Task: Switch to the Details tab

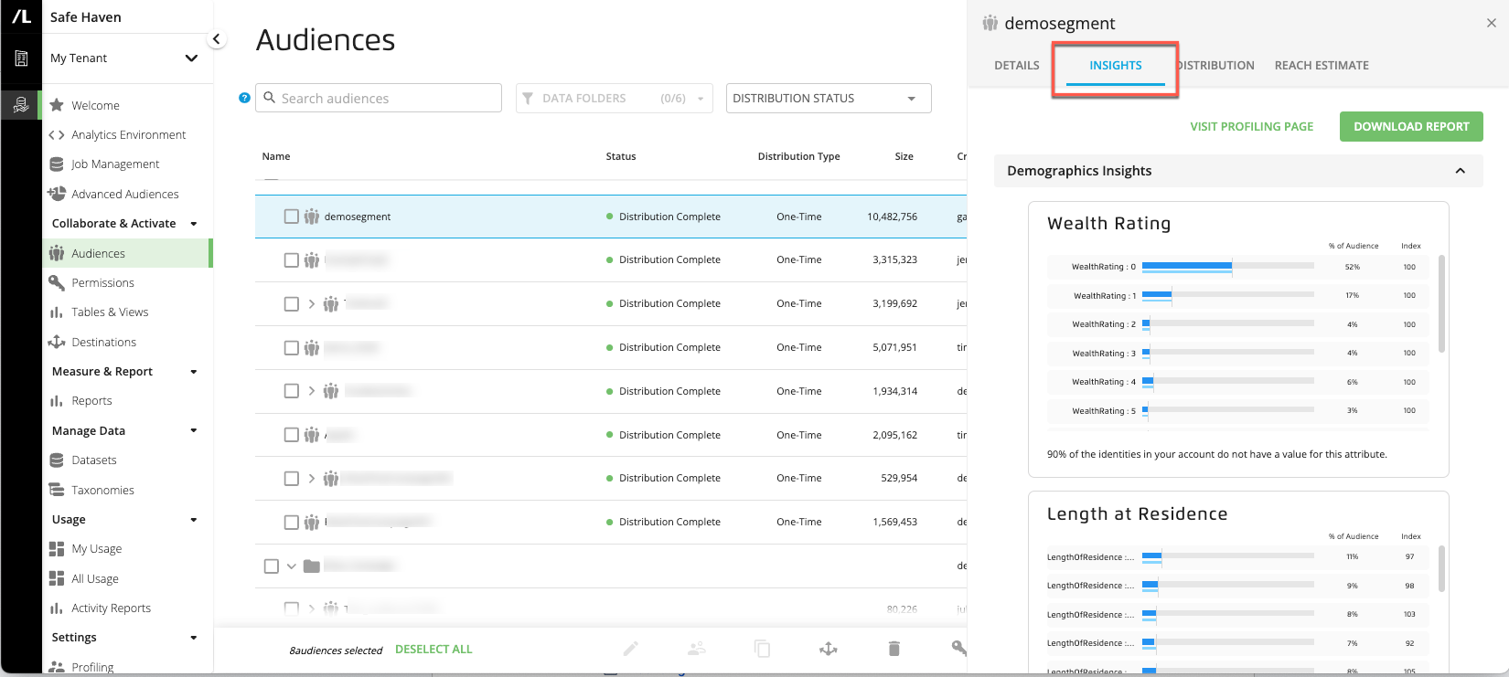Action: click(x=1017, y=65)
